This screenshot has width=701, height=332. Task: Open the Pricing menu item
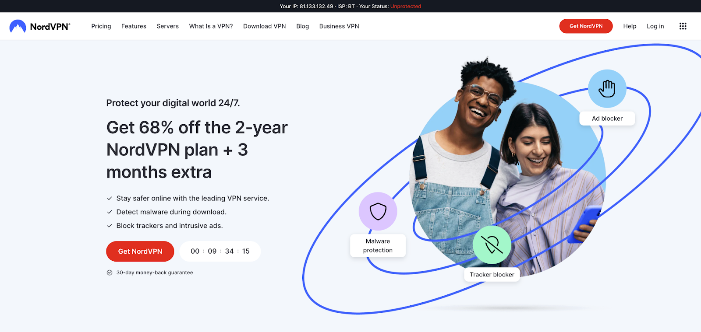tap(101, 26)
